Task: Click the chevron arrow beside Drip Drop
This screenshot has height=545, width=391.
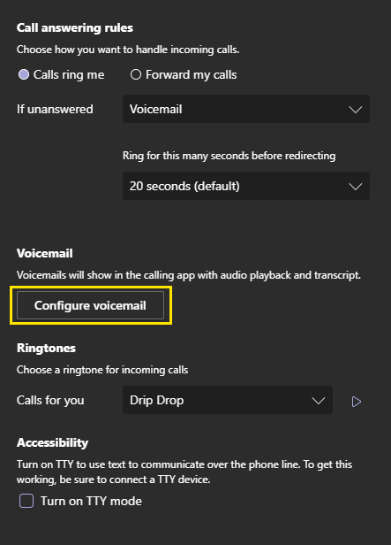Action: pos(319,401)
